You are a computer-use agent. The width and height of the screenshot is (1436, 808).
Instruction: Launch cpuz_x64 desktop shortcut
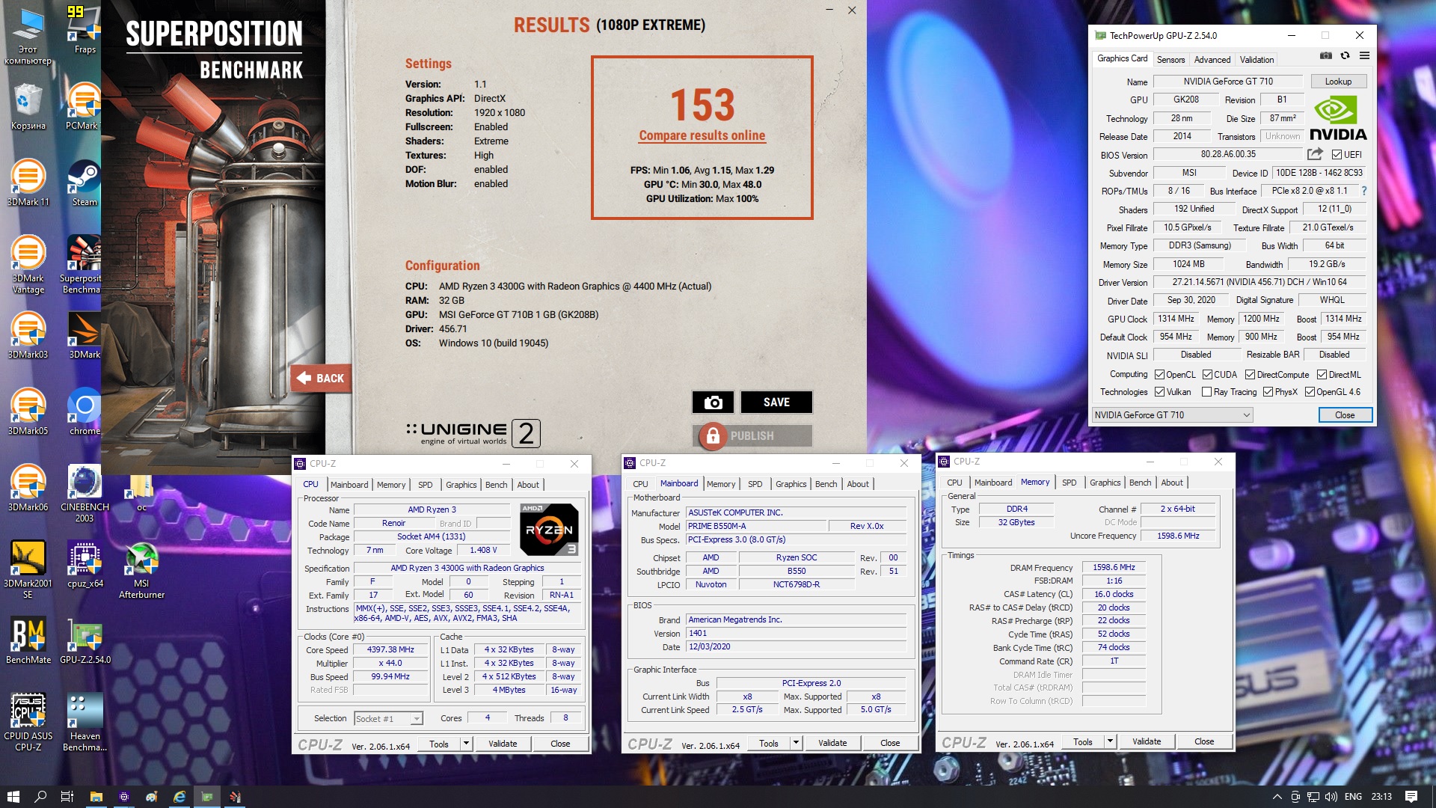click(85, 564)
